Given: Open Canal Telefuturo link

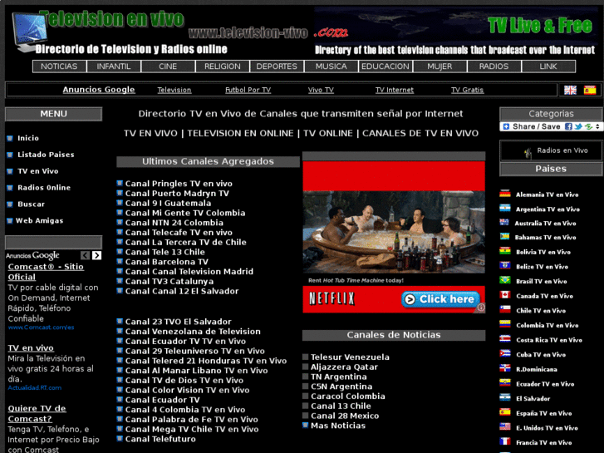Looking at the screenshot, I should (x=160, y=439).
